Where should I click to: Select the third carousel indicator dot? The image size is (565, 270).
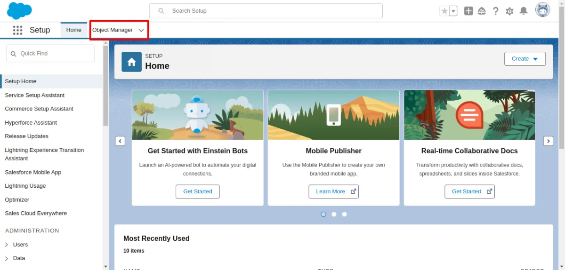point(344,214)
